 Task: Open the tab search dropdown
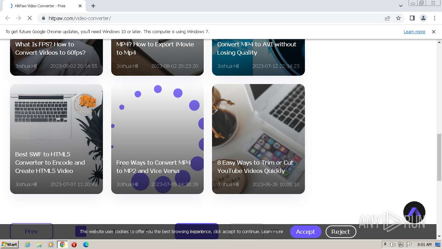(401, 6)
